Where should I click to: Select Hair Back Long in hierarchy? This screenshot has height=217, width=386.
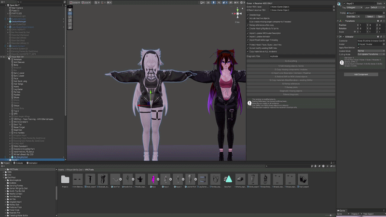coord(20,81)
